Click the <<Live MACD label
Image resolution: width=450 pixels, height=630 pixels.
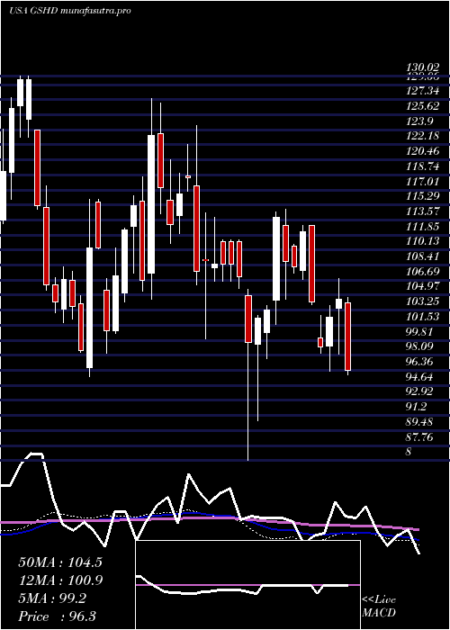[379, 606]
